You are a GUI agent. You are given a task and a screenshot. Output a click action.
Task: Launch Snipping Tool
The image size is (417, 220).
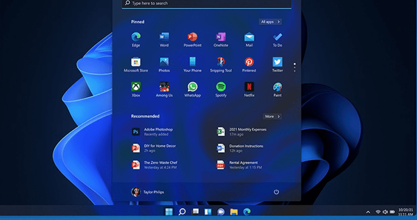pos(221,65)
